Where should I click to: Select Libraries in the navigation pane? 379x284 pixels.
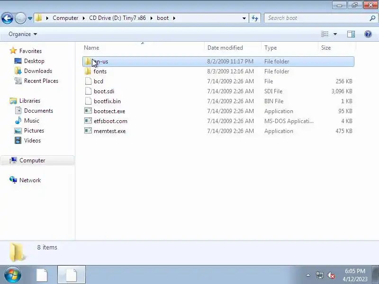click(30, 101)
